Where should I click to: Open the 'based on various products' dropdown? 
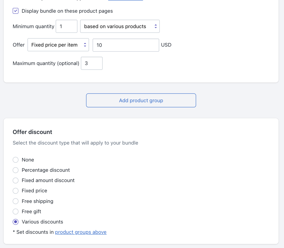[x=120, y=26]
